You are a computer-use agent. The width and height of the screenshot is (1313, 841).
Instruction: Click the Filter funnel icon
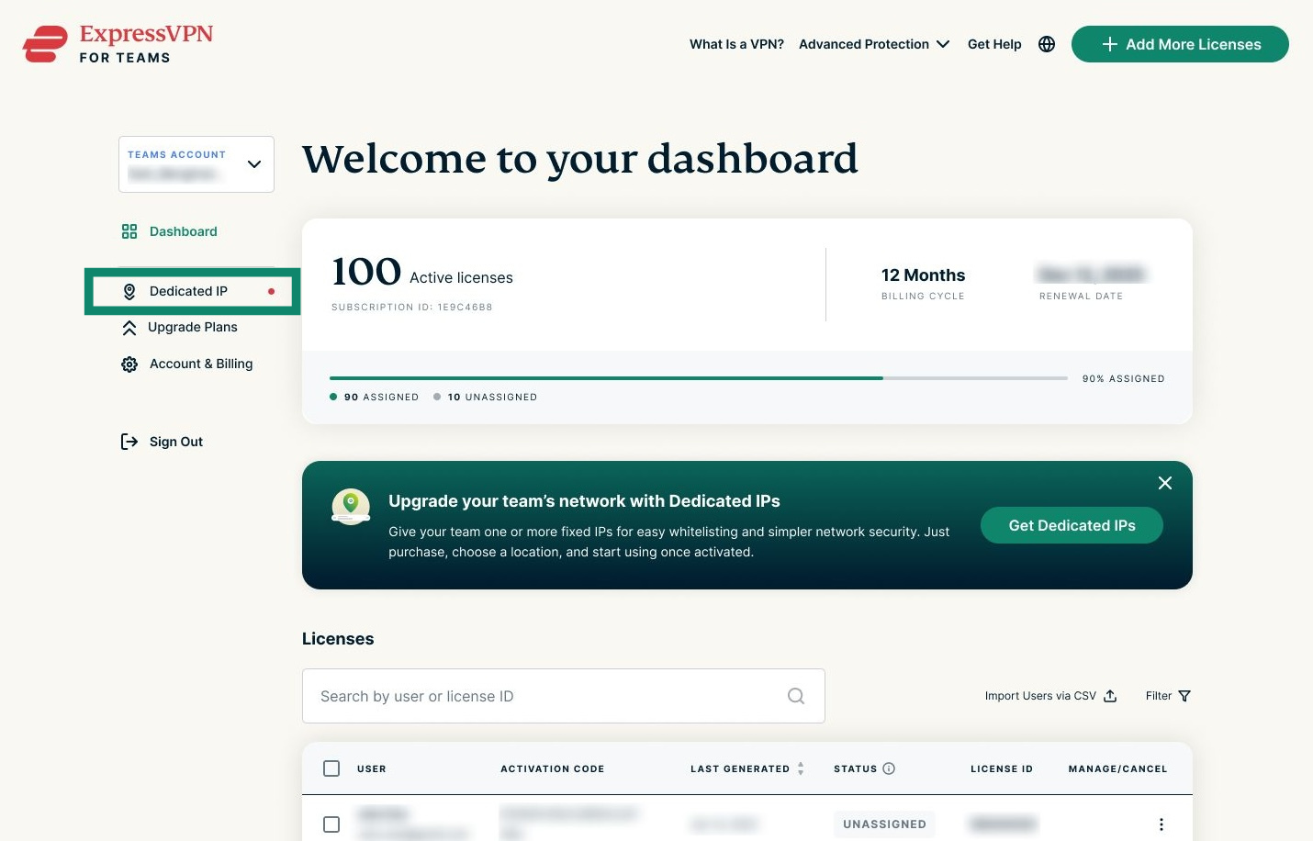(x=1184, y=696)
